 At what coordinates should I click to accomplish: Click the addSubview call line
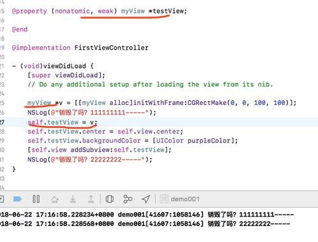[x=99, y=150]
